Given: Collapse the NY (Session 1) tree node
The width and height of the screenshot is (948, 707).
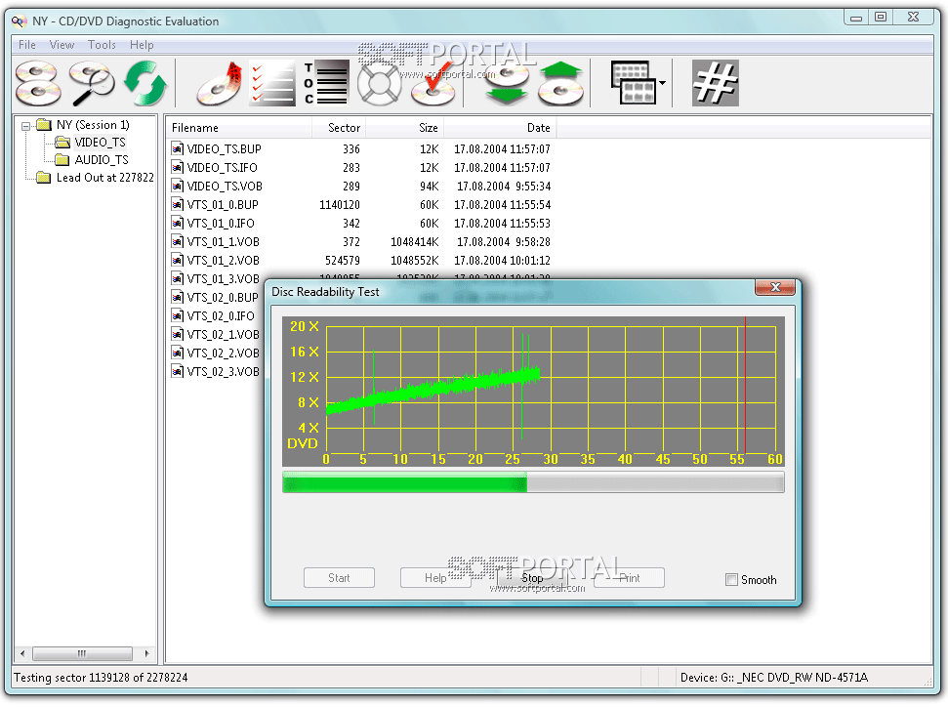Looking at the screenshot, I should (x=26, y=125).
